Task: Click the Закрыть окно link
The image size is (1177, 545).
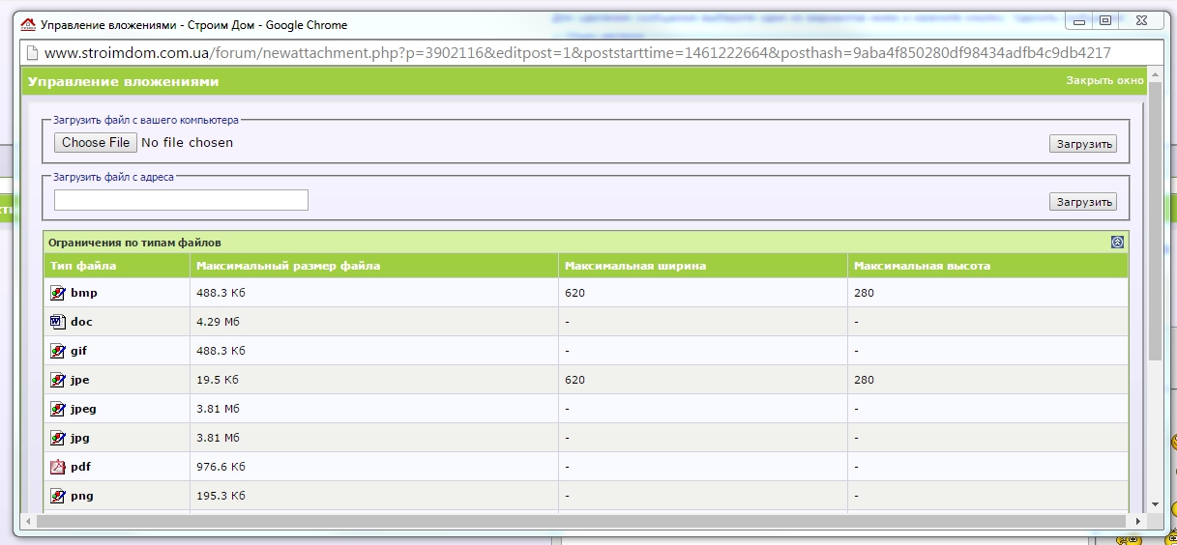Action: tap(1105, 81)
